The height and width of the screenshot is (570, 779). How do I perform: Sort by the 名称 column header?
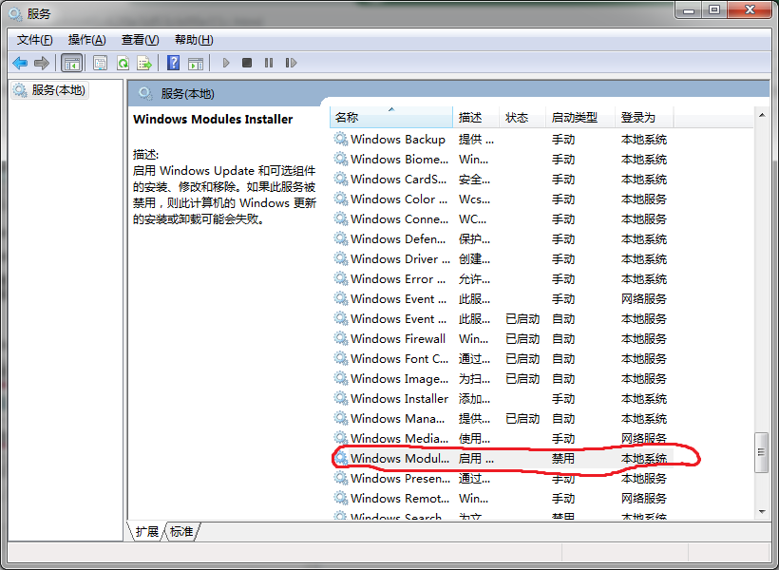pos(391,118)
